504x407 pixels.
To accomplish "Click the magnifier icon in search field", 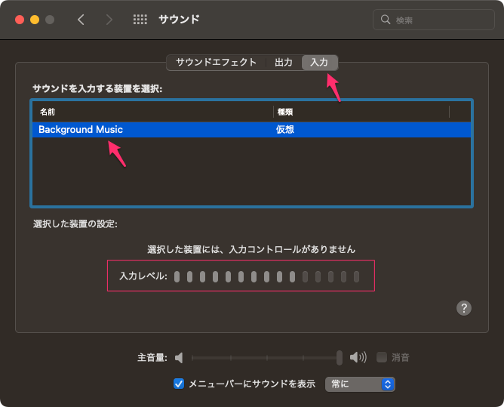I will coord(386,20).
